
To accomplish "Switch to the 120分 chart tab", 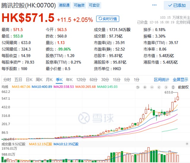I will point(81,80).
